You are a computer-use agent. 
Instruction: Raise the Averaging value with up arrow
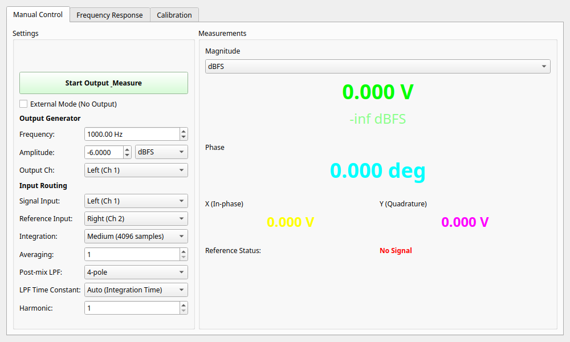pyautogui.click(x=183, y=251)
